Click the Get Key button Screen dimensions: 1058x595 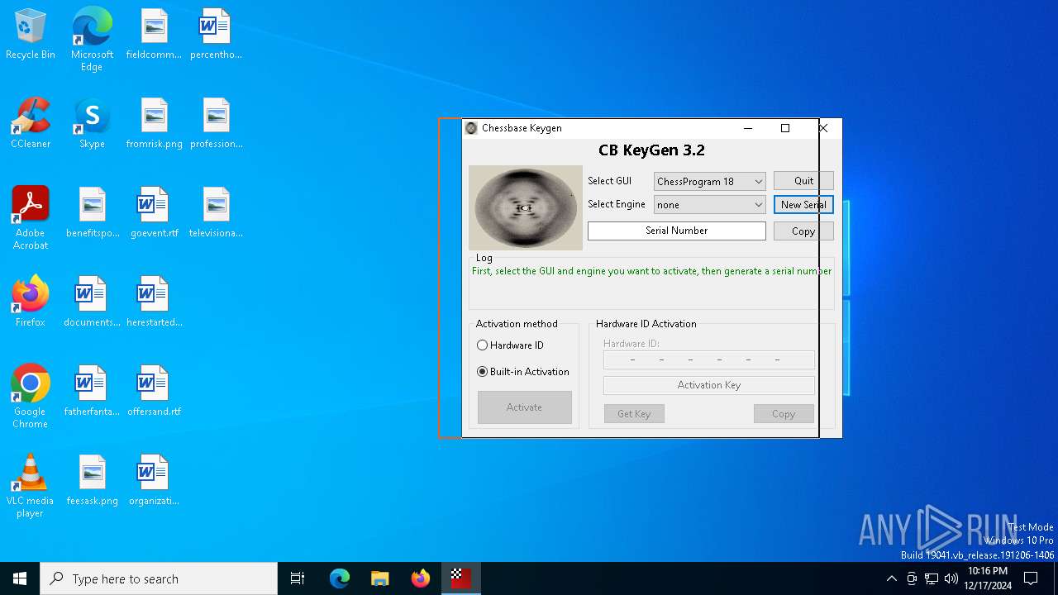(634, 414)
